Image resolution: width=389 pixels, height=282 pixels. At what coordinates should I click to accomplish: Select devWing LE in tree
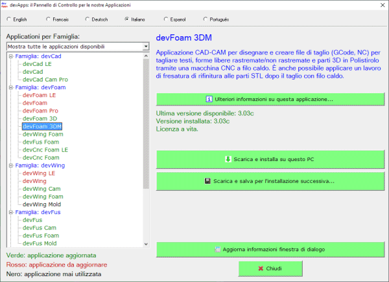point(39,173)
